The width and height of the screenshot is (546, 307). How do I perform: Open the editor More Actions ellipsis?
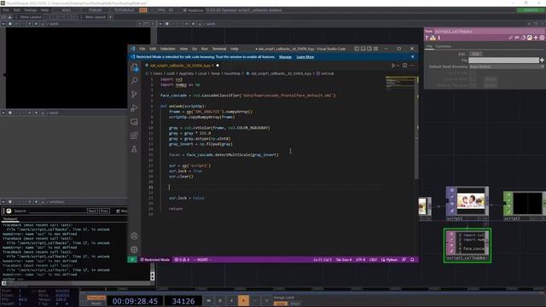[x=412, y=66]
